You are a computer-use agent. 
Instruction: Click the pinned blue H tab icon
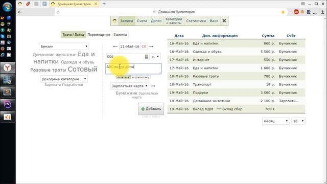point(44,4)
